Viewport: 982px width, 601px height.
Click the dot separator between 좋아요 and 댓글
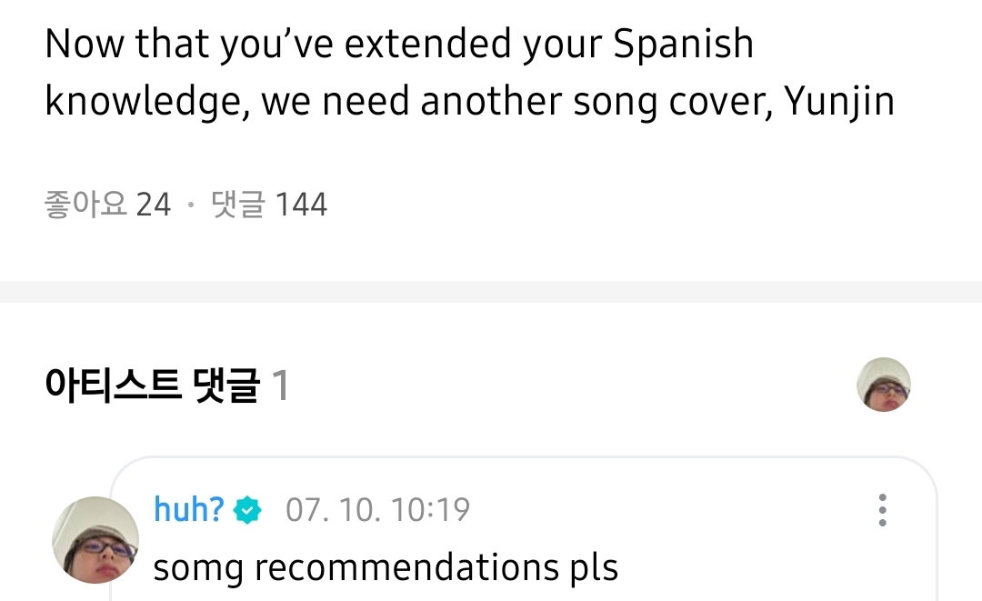coord(190,205)
